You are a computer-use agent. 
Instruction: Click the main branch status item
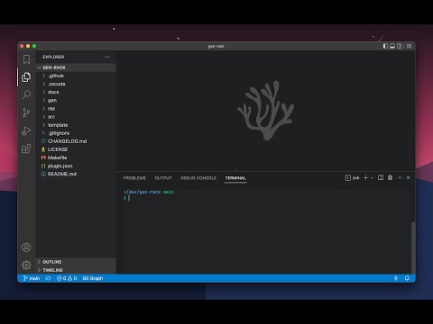click(32, 278)
